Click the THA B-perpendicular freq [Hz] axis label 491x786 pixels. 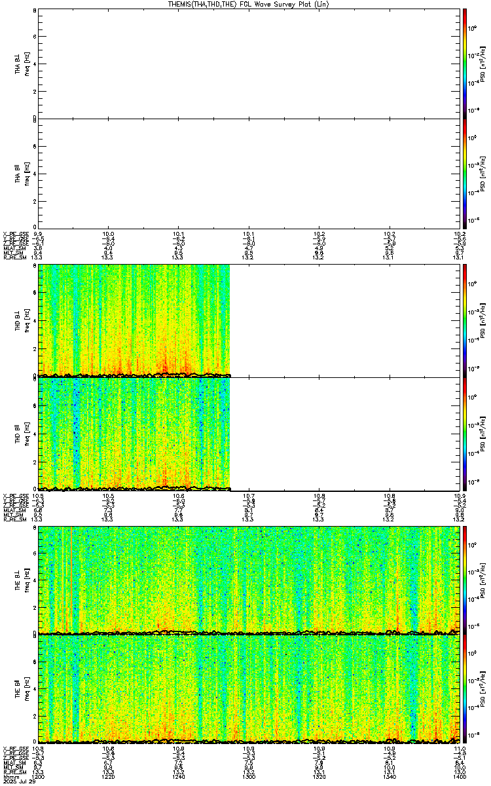coord(26,64)
